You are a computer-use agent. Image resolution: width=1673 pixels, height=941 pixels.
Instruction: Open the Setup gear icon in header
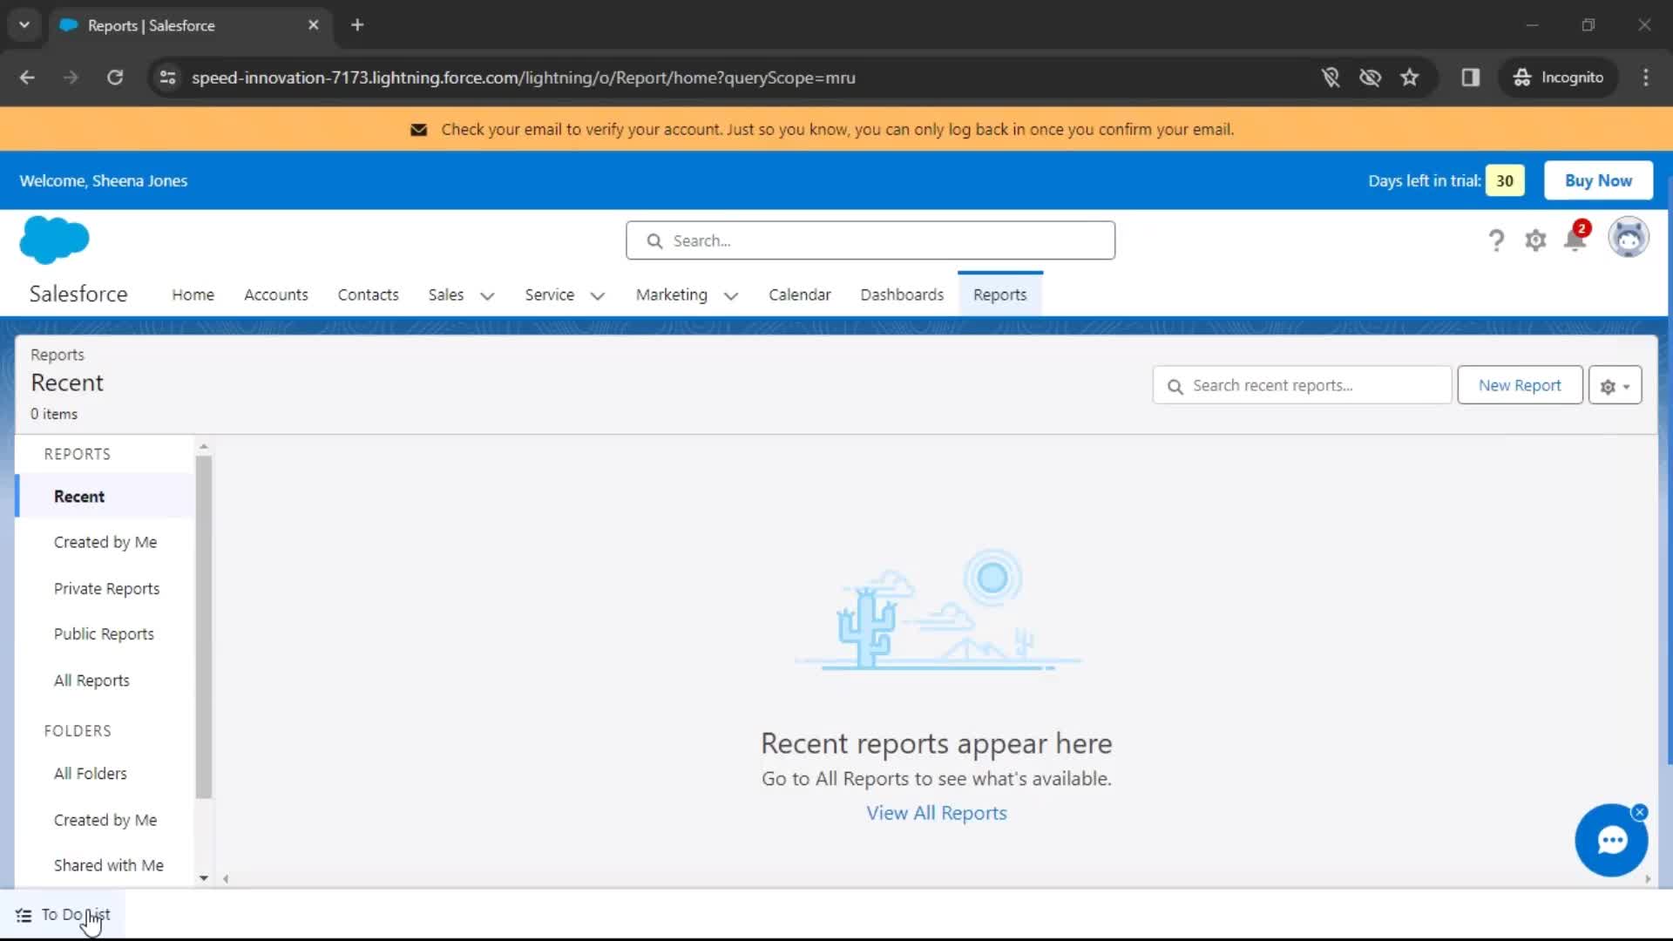[1535, 240]
